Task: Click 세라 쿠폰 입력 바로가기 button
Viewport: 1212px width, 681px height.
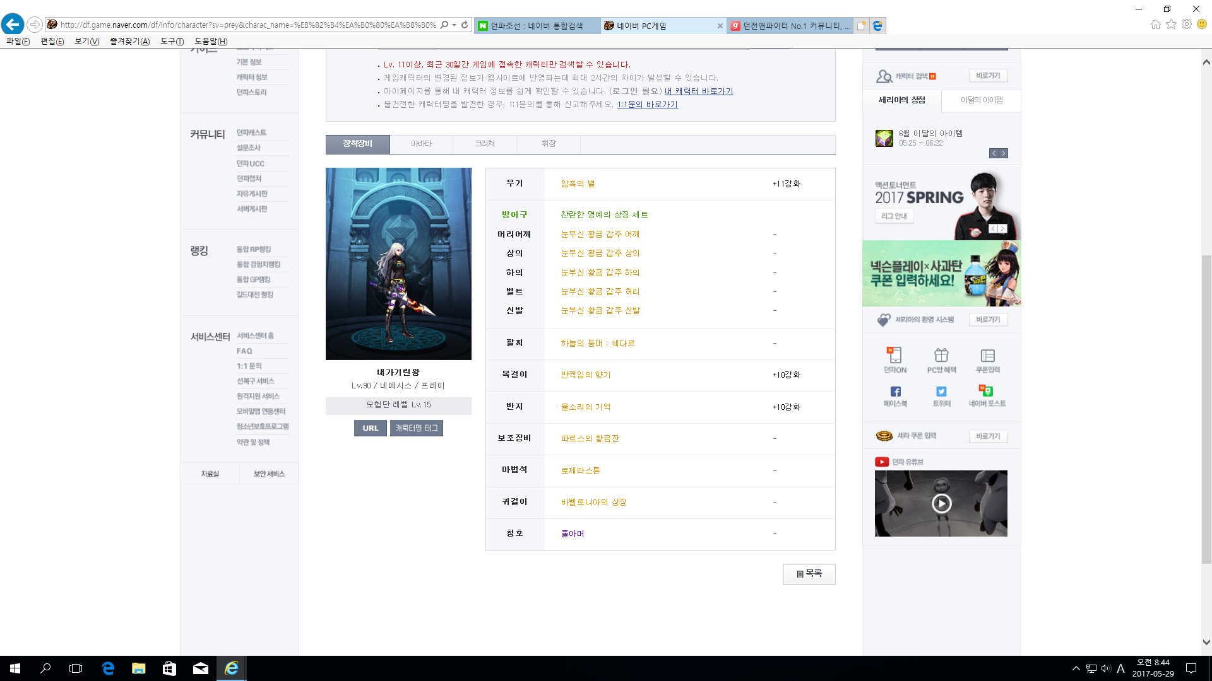Action: click(x=988, y=436)
